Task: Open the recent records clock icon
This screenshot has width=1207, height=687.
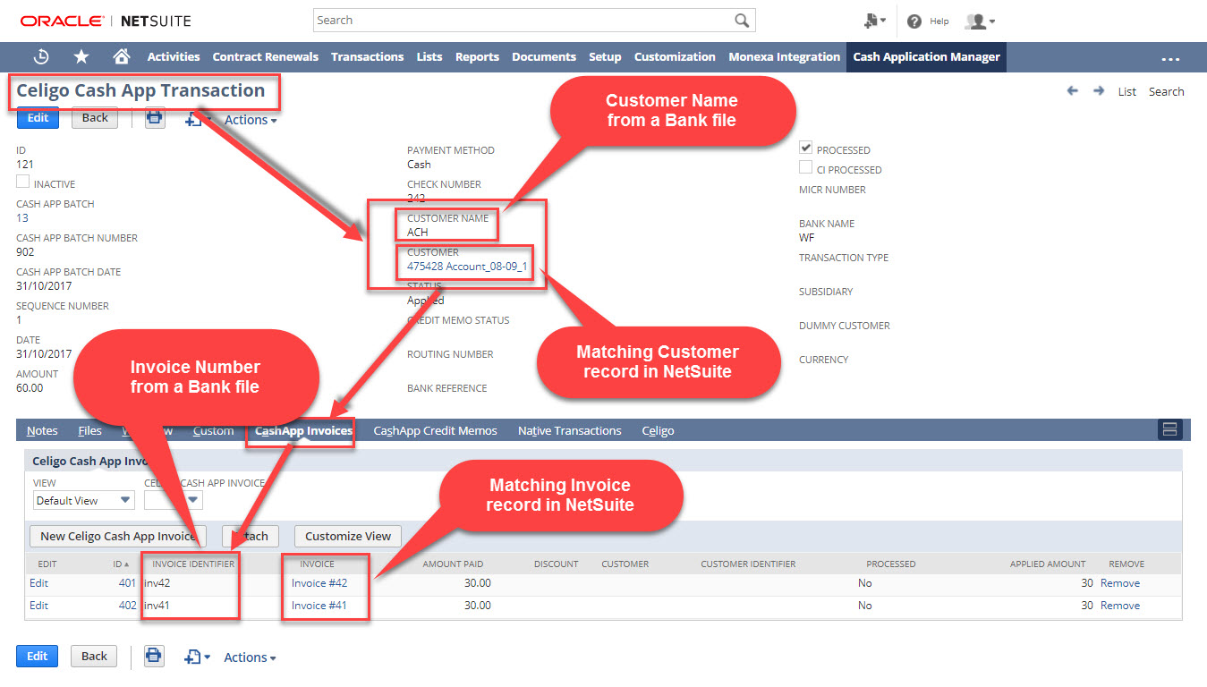Action: click(x=41, y=56)
